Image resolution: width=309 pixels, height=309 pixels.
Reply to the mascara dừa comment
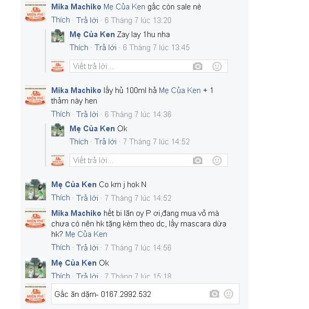[87, 247]
